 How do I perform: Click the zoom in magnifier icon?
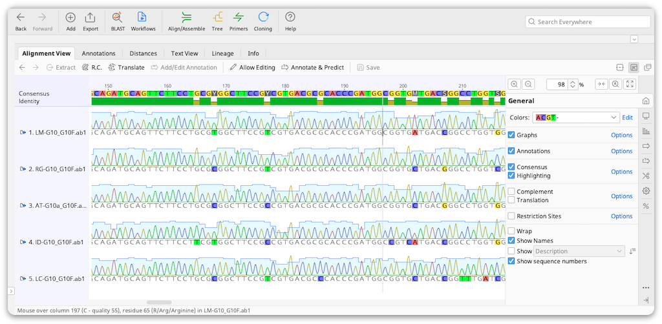point(514,85)
